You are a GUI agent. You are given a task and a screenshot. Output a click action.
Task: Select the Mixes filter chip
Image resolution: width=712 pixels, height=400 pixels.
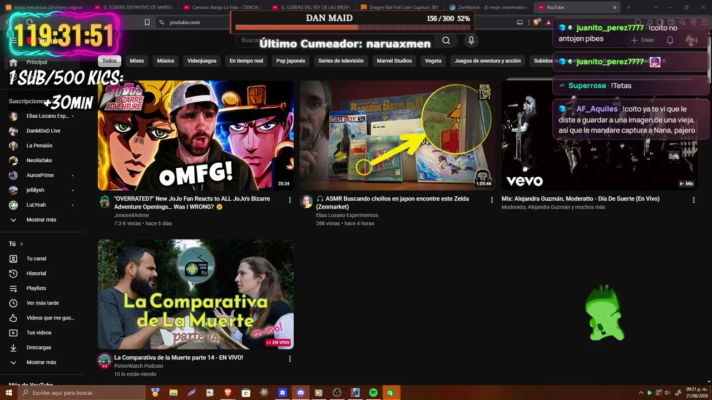pos(137,61)
